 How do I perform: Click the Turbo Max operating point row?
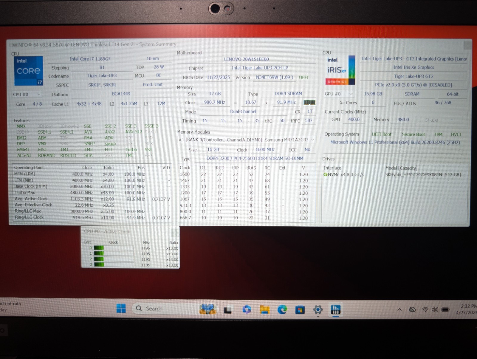click(92, 193)
